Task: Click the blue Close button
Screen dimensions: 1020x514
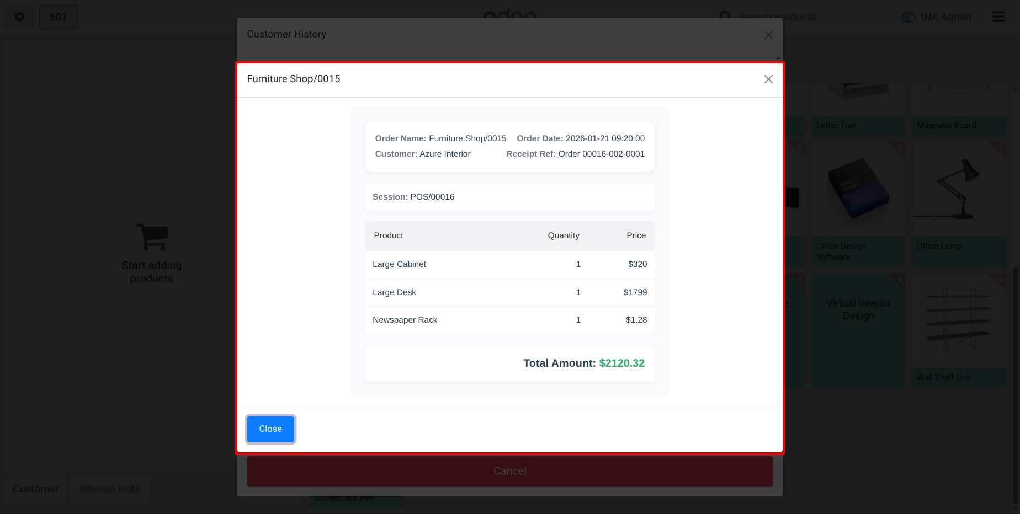Action: [x=270, y=429]
